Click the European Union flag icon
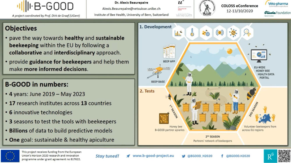Viewport: 291px width, 163px height. click(10, 156)
